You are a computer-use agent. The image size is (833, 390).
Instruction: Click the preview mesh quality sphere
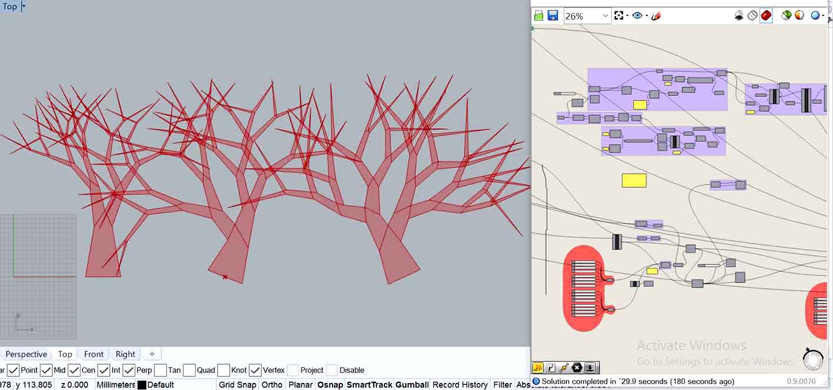coord(815,16)
